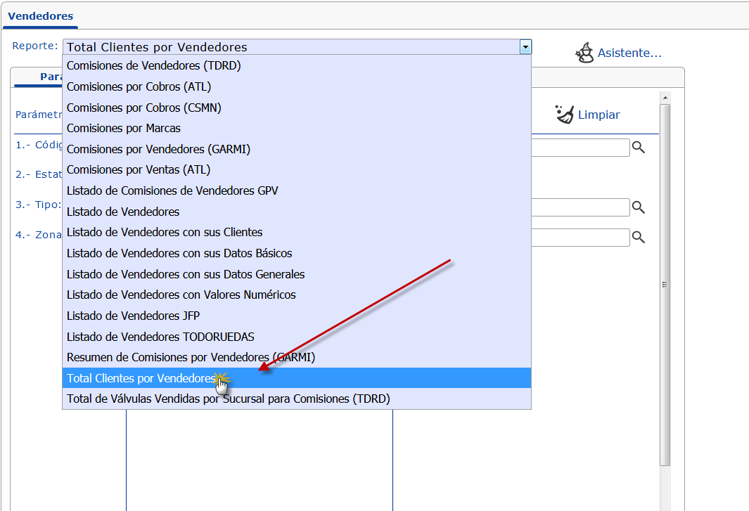Open the search lookup for Tipo parameter
The width and height of the screenshot is (749, 511).
point(639,207)
